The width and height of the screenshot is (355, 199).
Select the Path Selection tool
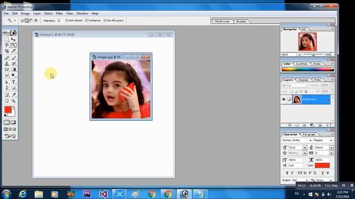7,82
